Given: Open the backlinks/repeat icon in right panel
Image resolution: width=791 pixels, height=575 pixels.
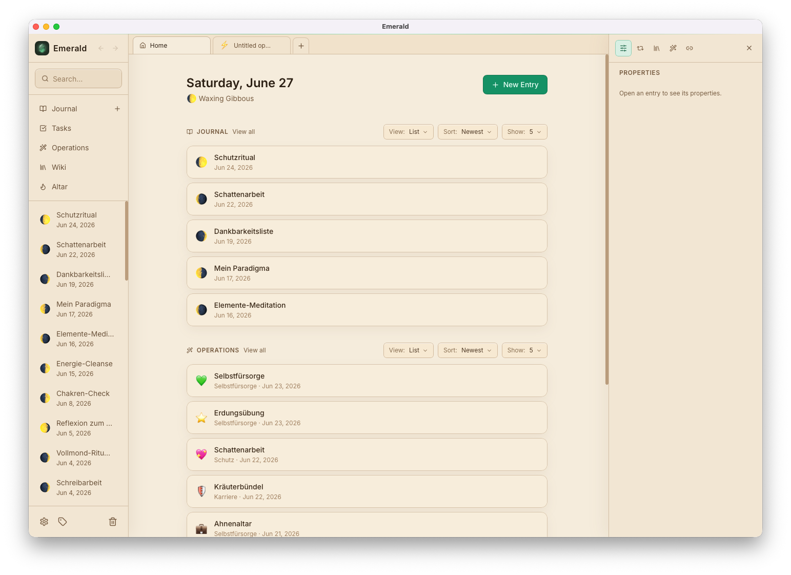Looking at the screenshot, I should tap(640, 48).
